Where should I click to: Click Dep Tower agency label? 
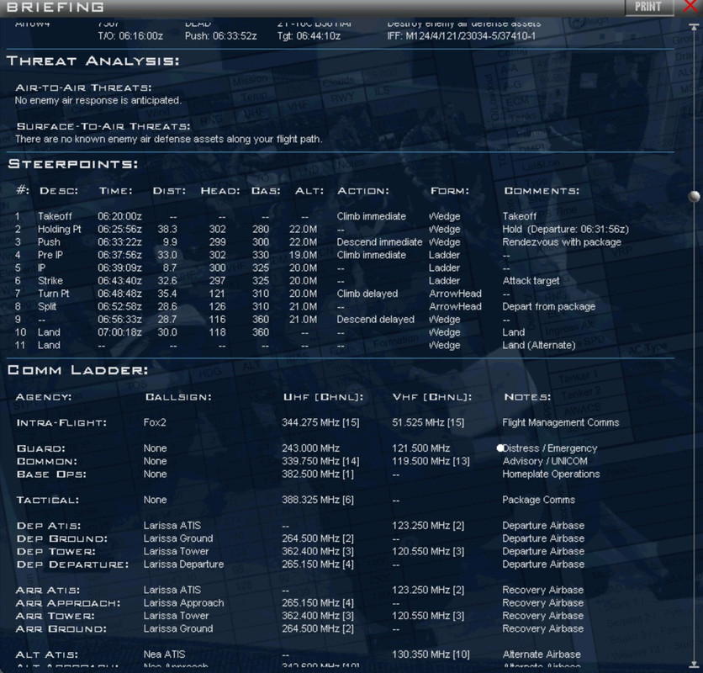tap(56, 552)
